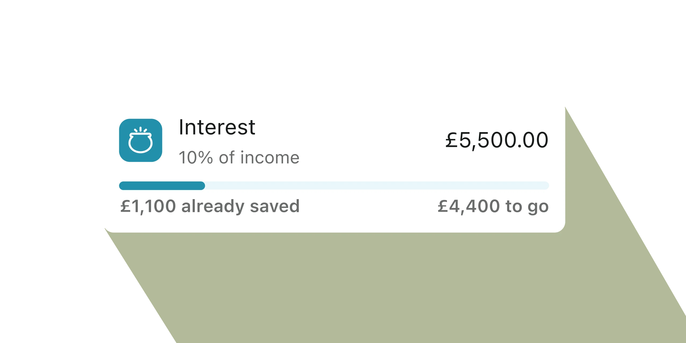Click the words "to go" beside £4,400
This screenshot has width=686, height=343.
coord(527,207)
